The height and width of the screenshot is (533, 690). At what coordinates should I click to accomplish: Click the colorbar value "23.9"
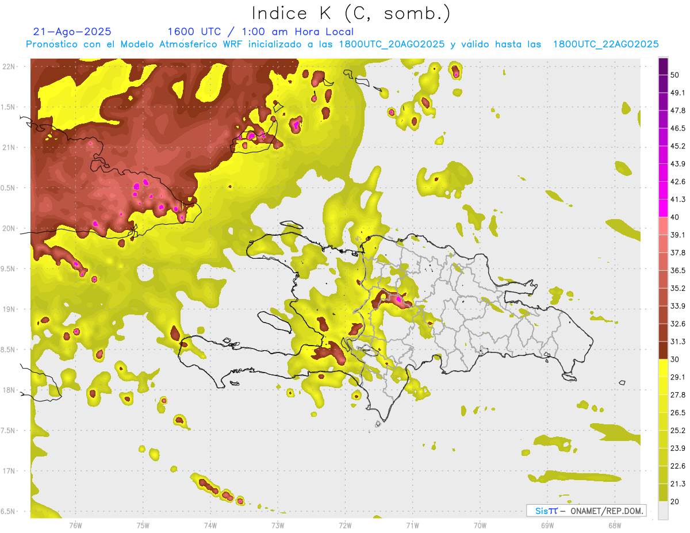pyautogui.click(x=678, y=448)
